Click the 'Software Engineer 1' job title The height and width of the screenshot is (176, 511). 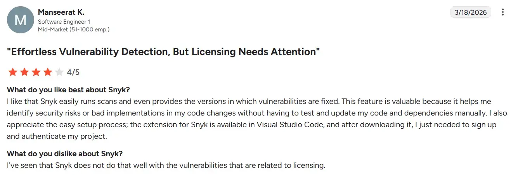64,22
